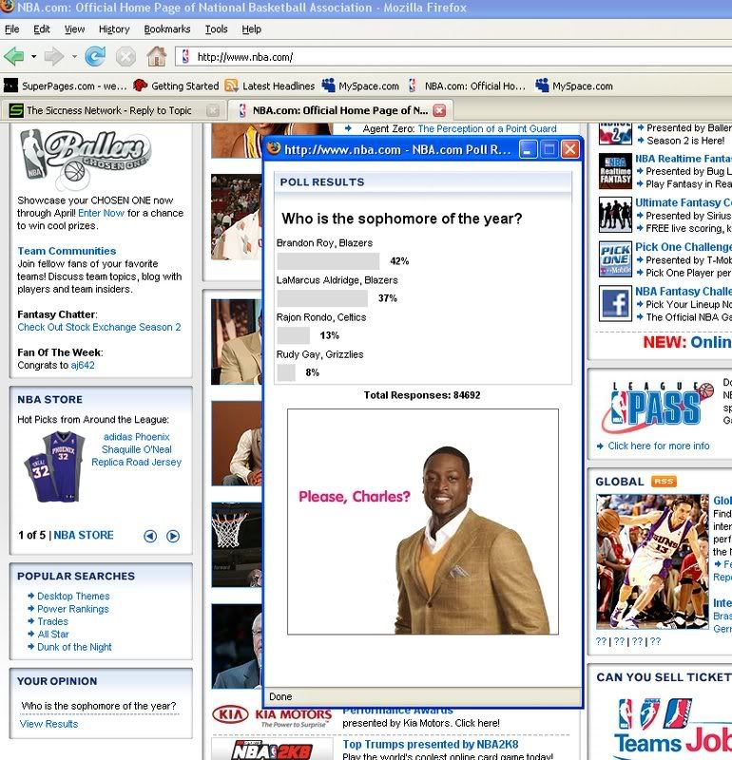Open the Bookmarks menu
Viewport: 732px width, 760px height.
(x=167, y=29)
